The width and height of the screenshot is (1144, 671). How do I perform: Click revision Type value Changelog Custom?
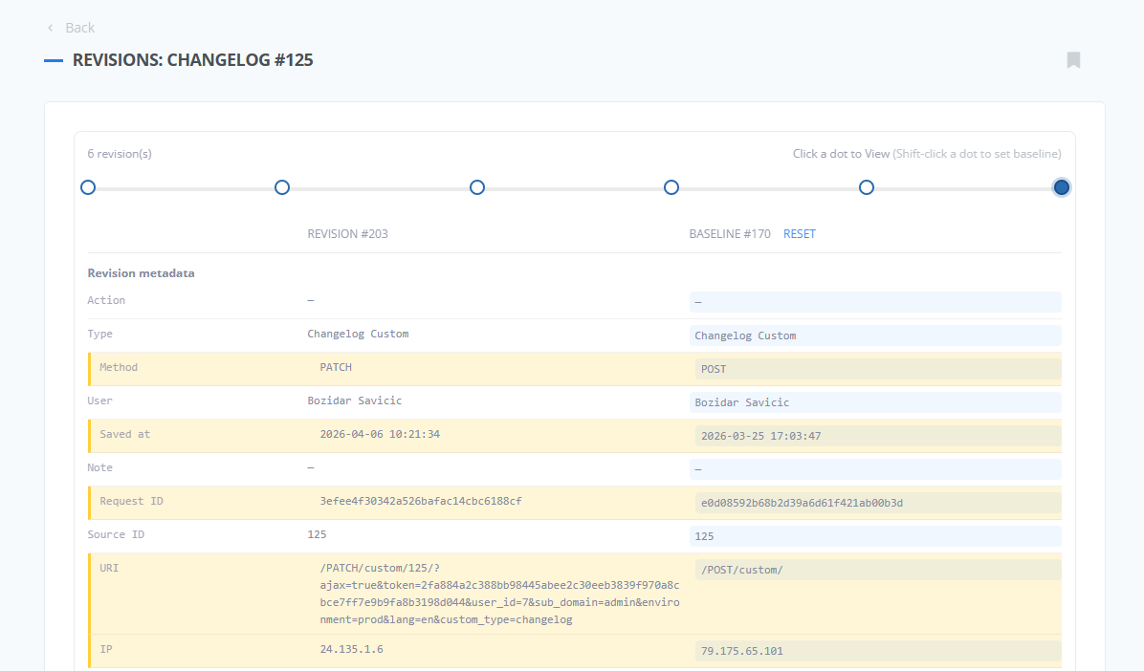click(358, 334)
